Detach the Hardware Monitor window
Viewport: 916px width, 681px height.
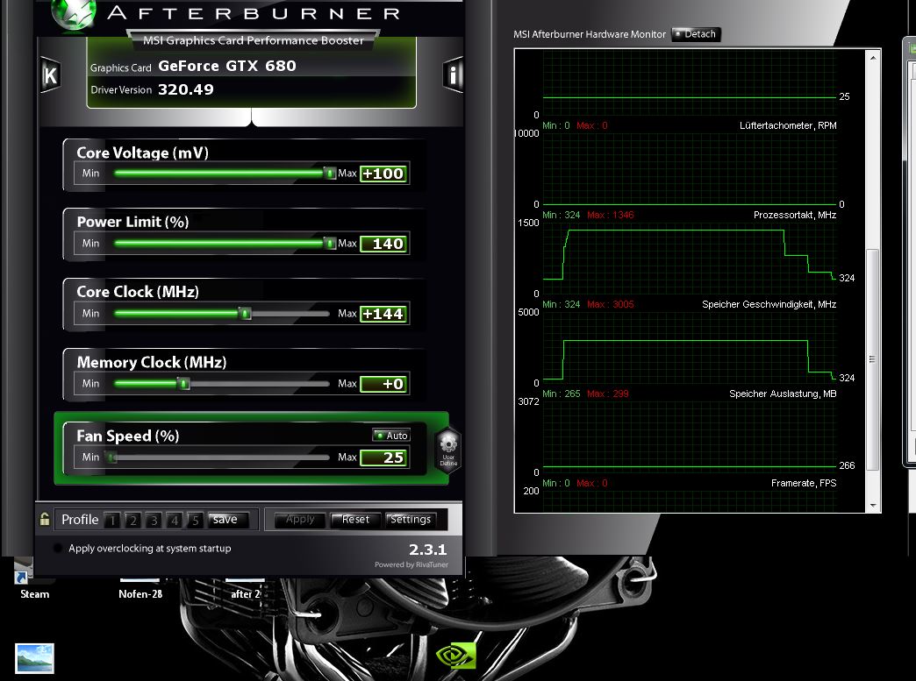696,34
